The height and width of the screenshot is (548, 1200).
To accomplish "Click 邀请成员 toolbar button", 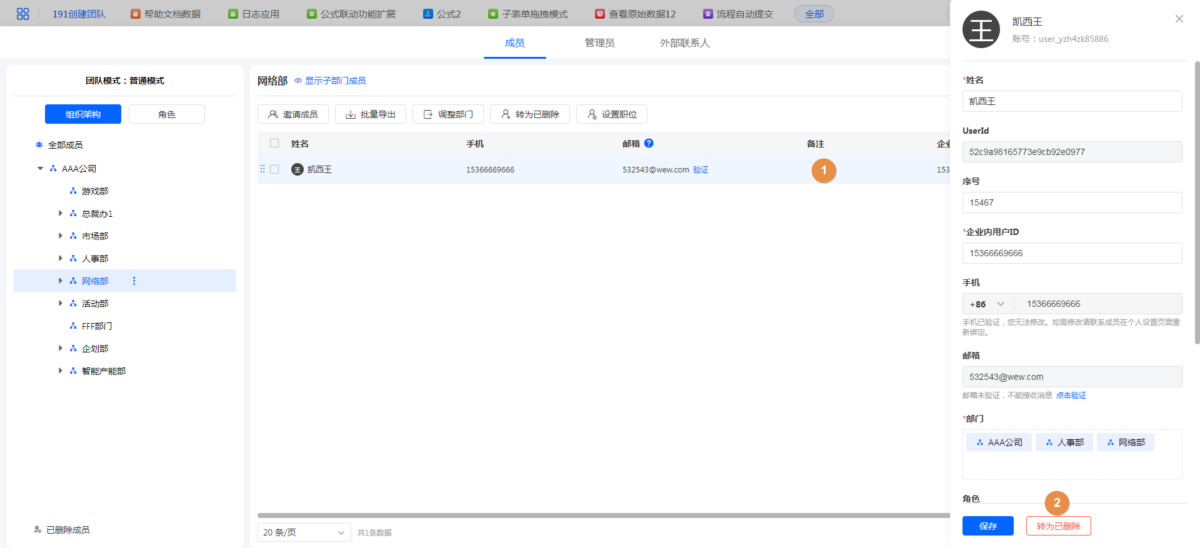I will [x=292, y=114].
